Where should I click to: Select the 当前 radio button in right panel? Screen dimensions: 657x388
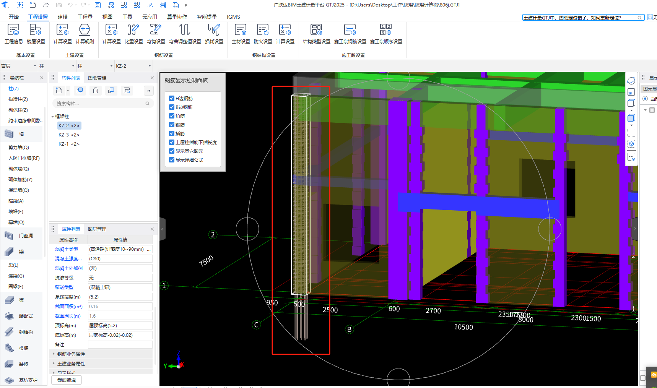pyautogui.click(x=645, y=99)
